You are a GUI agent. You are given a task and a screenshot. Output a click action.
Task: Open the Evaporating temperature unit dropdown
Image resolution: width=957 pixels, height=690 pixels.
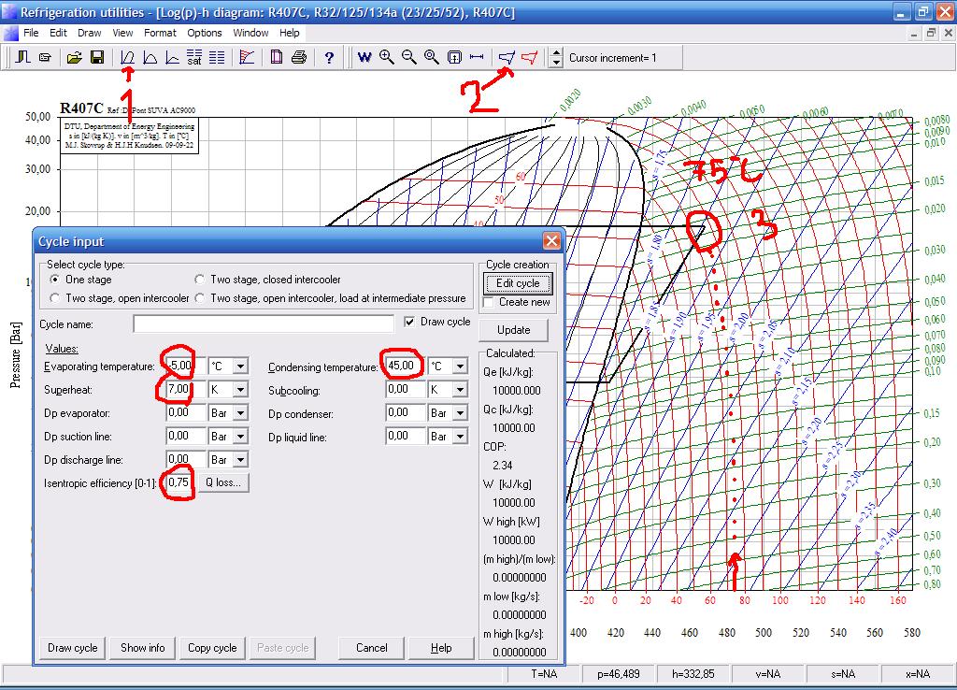[240, 367]
